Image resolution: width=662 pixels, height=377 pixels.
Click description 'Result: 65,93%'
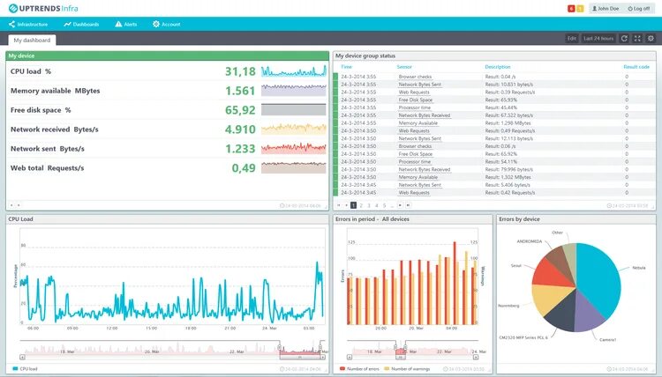[501, 100]
